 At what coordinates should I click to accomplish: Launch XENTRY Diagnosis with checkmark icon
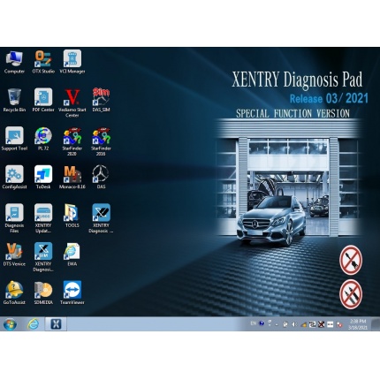tap(101, 218)
